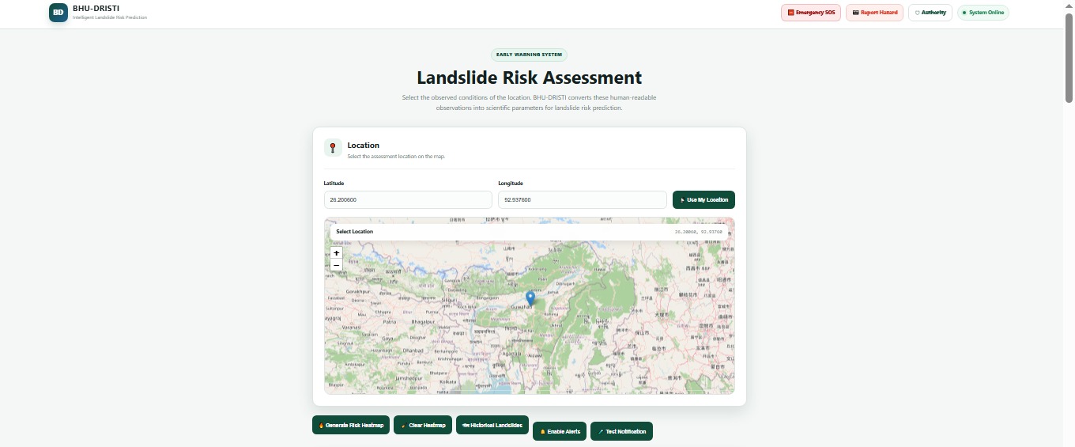Enable Alerts notifications
1075x447 pixels.
560,431
